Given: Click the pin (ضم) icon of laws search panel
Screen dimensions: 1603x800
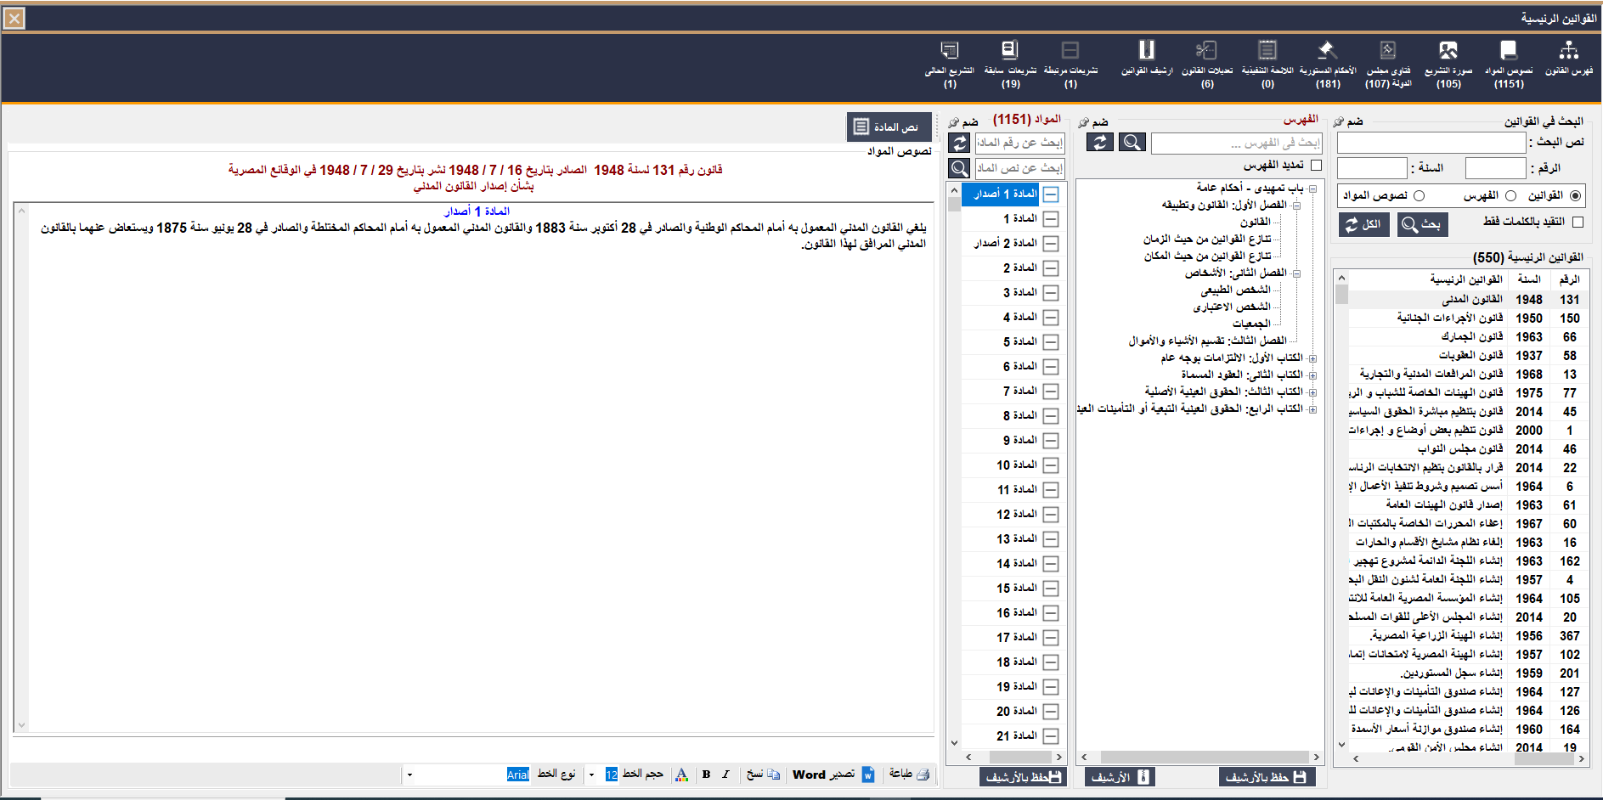Looking at the screenshot, I should tap(1339, 122).
